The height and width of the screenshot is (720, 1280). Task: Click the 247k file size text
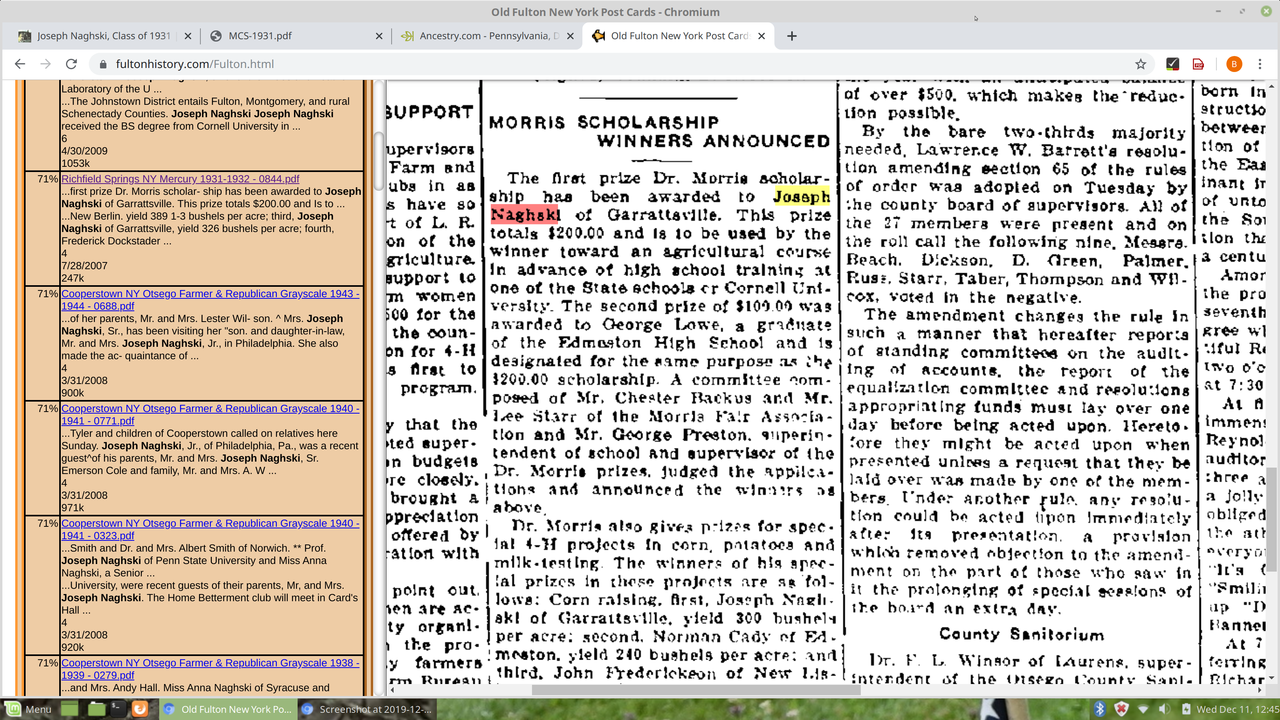[x=73, y=278]
